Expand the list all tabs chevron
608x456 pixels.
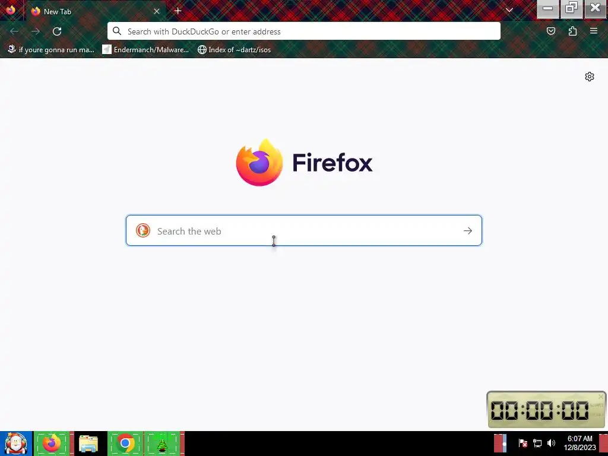pyautogui.click(x=509, y=10)
